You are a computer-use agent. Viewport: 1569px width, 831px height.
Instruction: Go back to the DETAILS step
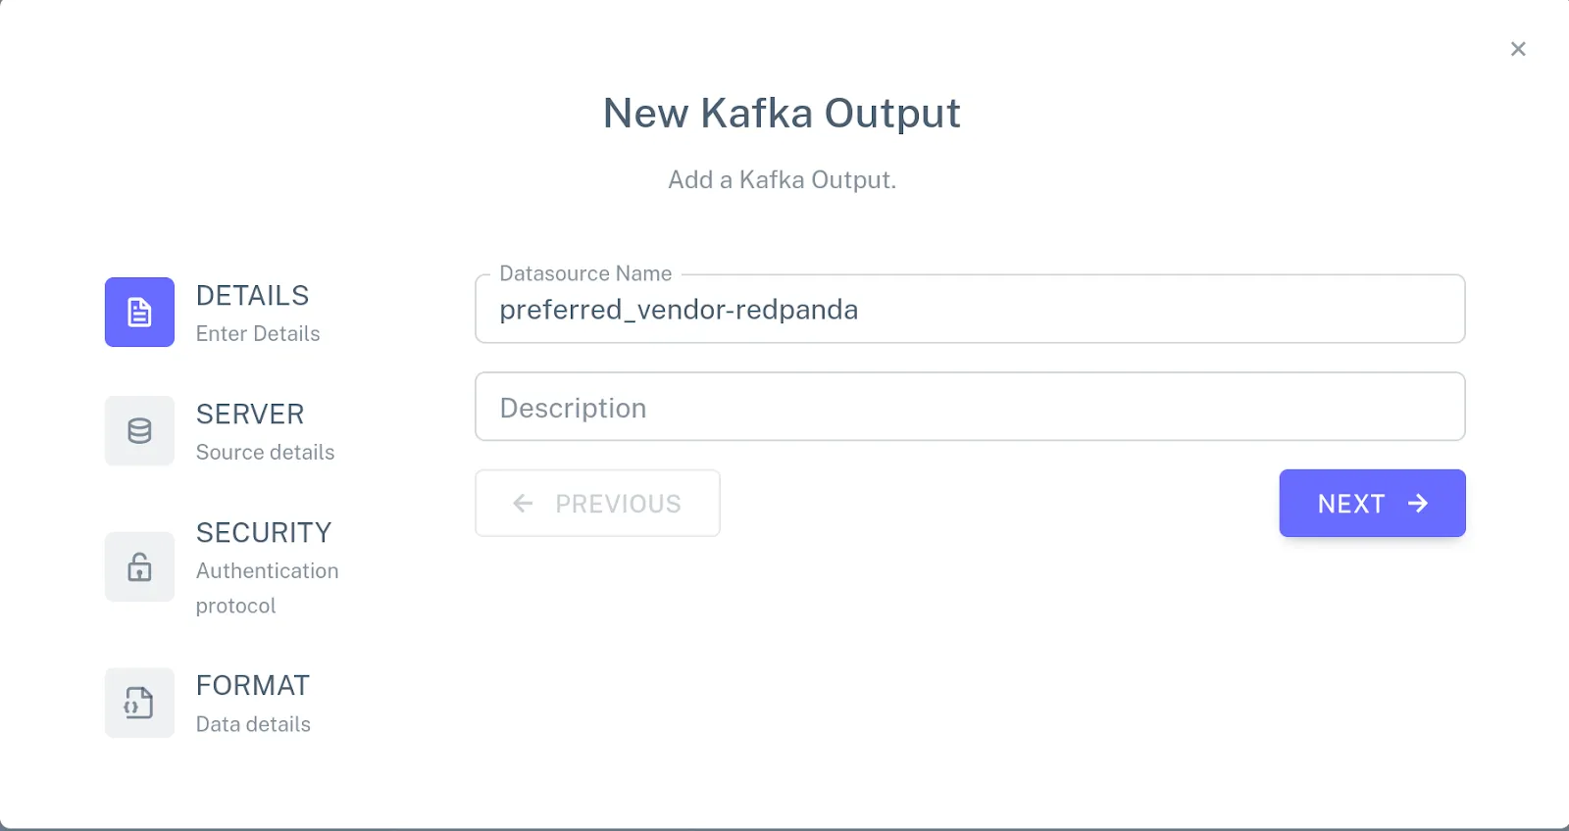252,295
